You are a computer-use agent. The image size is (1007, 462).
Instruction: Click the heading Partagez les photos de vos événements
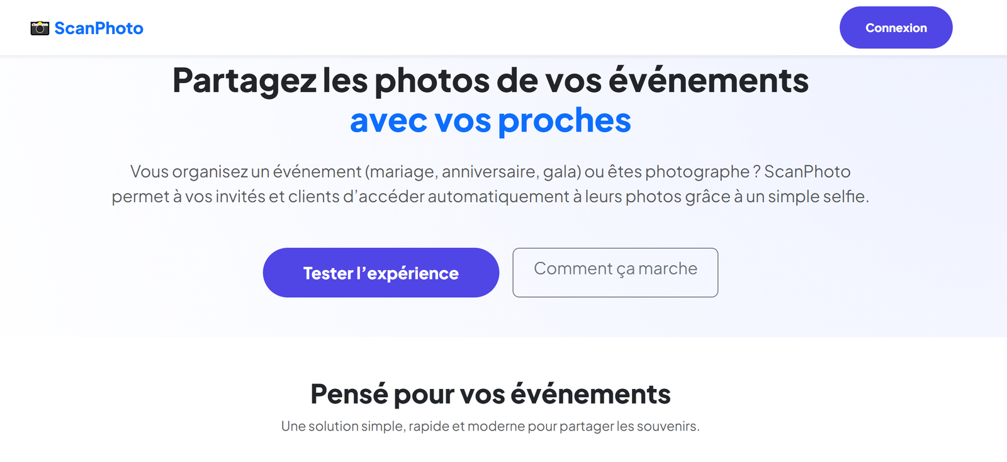tap(490, 80)
